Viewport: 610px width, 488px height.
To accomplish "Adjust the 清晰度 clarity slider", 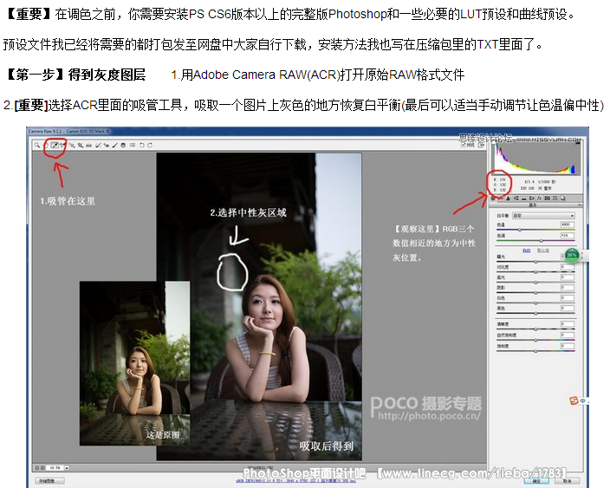I will (535, 329).
